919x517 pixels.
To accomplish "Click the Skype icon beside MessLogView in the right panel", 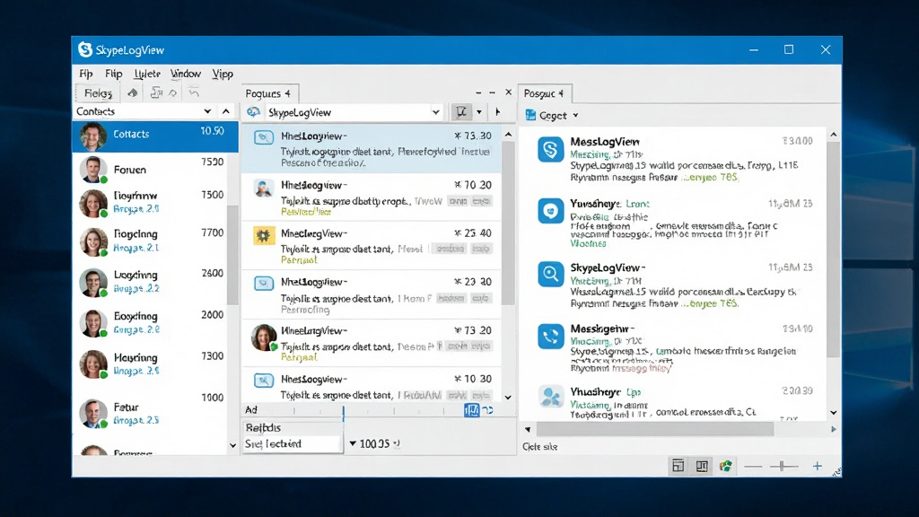I will tap(550, 150).
